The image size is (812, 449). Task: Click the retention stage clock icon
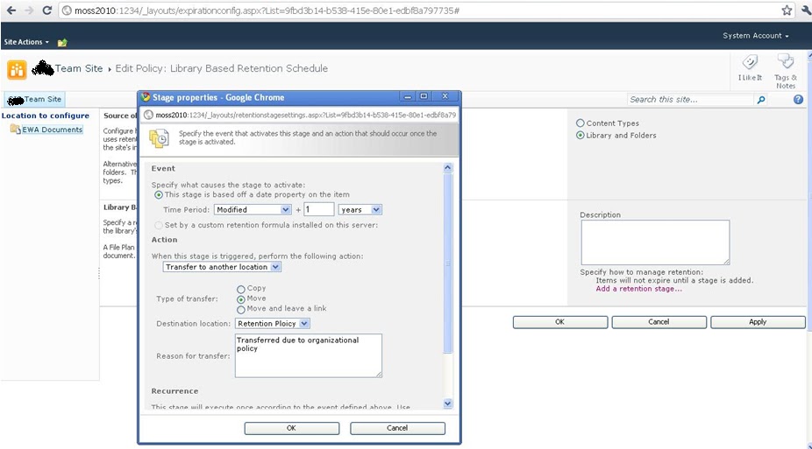(159, 138)
